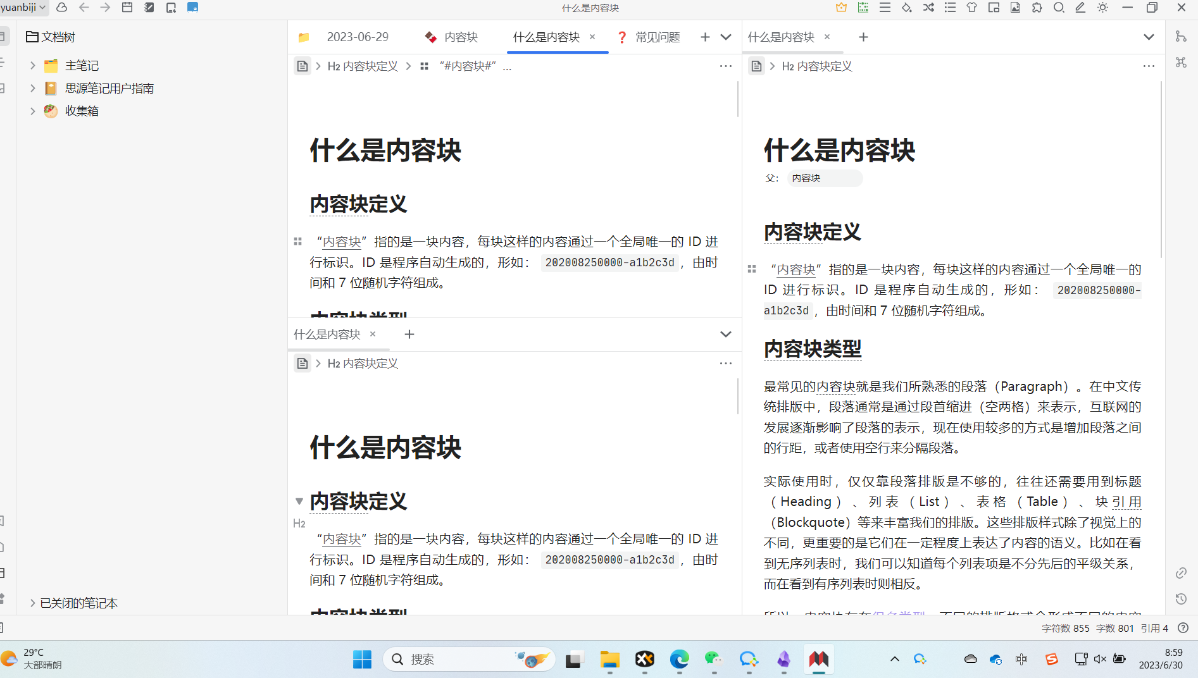Viewport: 1198px width, 678px height.
Task: Expand the 思源笔记用户指南 notebook
Action: pyautogui.click(x=33, y=89)
